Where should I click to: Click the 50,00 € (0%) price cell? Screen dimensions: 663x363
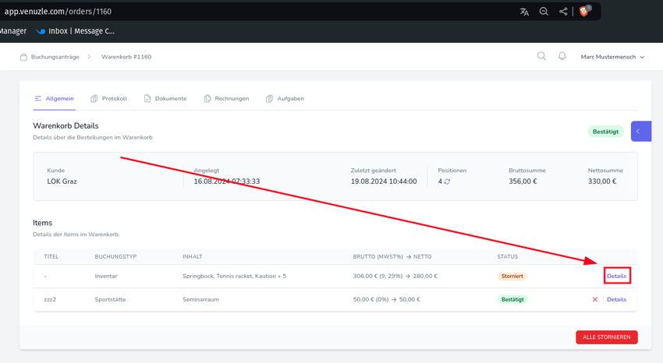tap(386, 299)
